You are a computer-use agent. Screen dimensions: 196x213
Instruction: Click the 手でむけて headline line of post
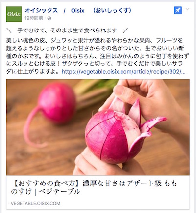click(x=67, y=30)
